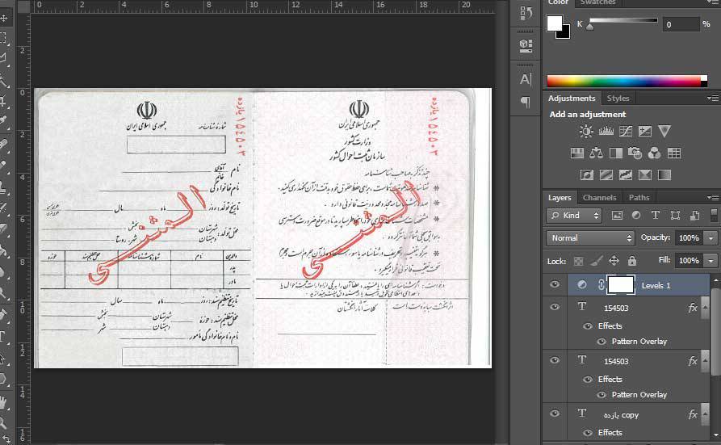Click the K grayscale slider handle
The height and width of the screenshot is (445, 721).
point(590,26)
